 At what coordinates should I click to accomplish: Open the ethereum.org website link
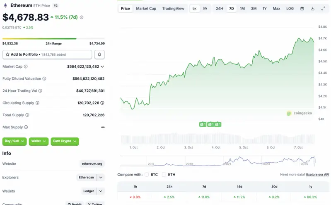tap(92, 164)
